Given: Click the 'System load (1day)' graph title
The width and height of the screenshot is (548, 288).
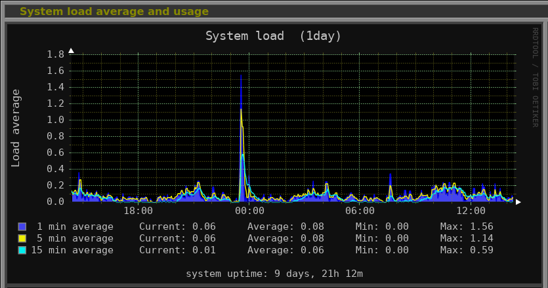Looking at the screenshot, I should click(x=273, y=36).
